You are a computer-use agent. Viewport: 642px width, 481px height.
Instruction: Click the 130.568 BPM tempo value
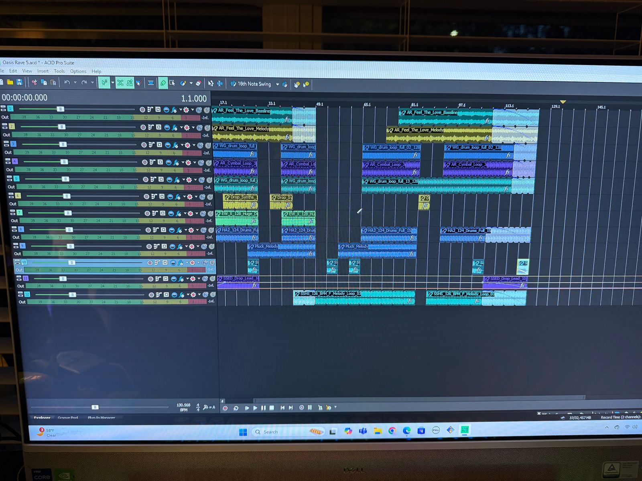pyautogui.click(x=183, y=405)
